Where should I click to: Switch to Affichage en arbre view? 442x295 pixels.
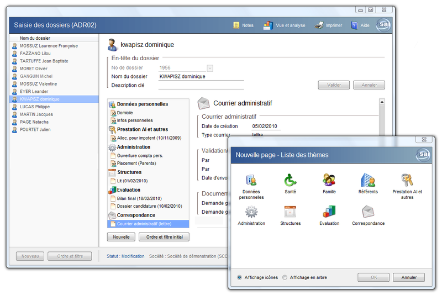(285, 277)
